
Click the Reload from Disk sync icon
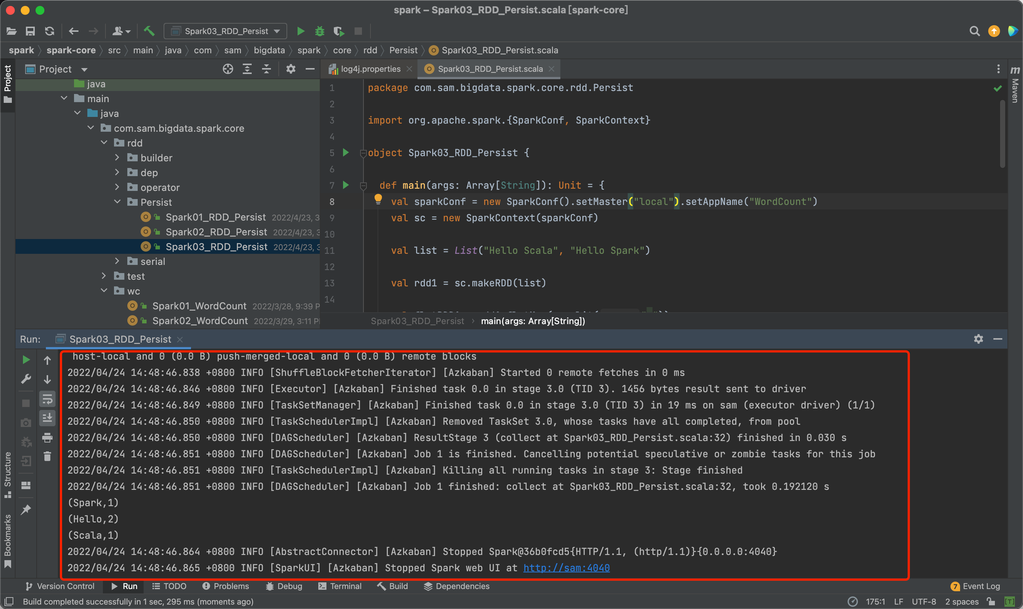(50, 31)
